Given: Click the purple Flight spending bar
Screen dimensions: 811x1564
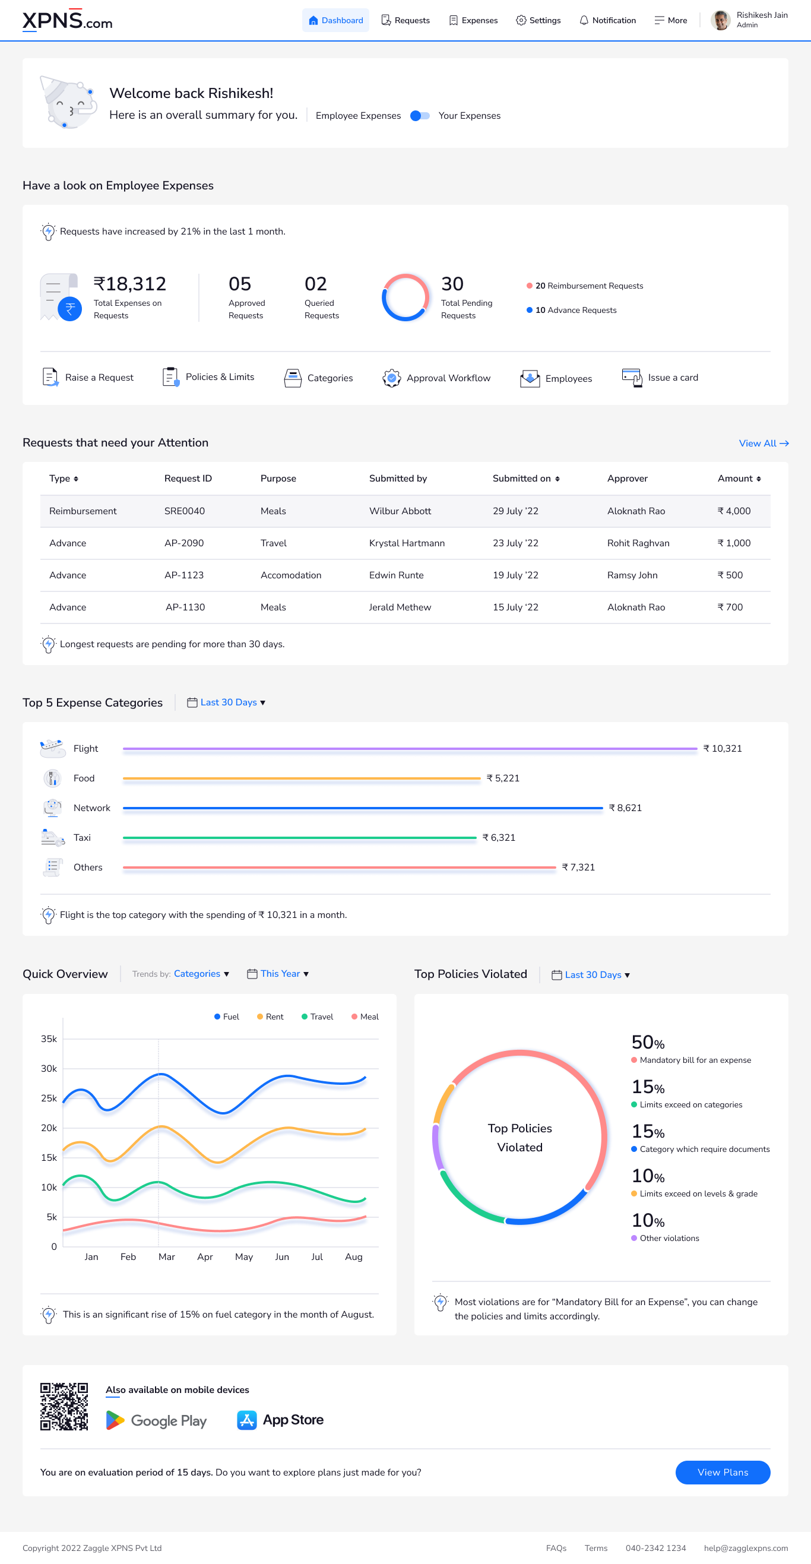Looking at the screenshot, I should point(410,749).
